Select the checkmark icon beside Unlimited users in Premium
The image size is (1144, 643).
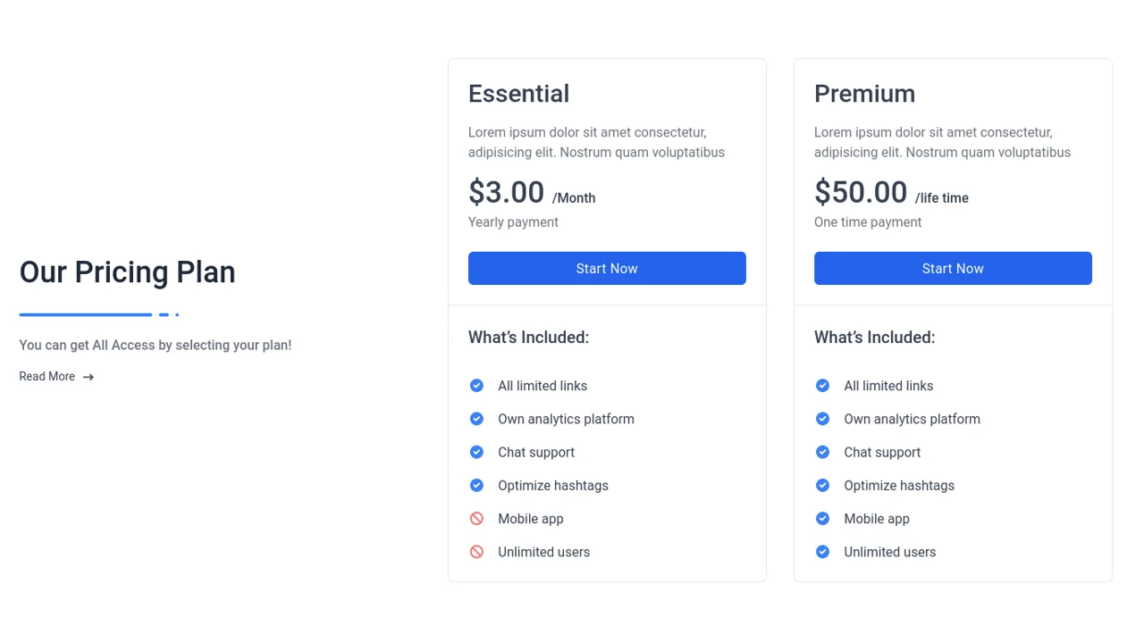coord(822,551)
